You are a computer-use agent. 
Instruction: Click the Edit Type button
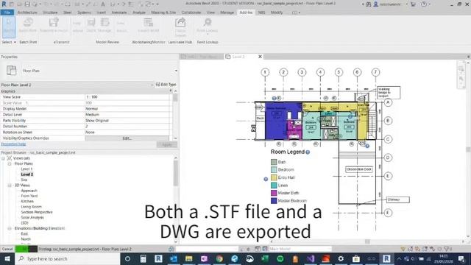(166, 85)
